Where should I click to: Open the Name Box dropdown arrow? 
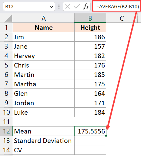point(51,7)
